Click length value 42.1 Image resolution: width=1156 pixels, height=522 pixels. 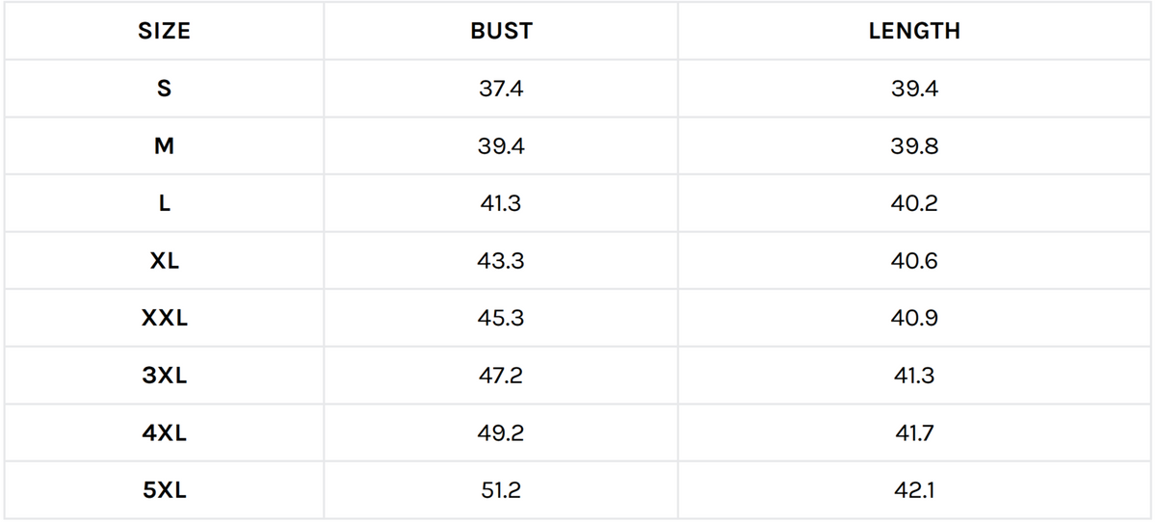pyautogui.click(x=914, y=490)
